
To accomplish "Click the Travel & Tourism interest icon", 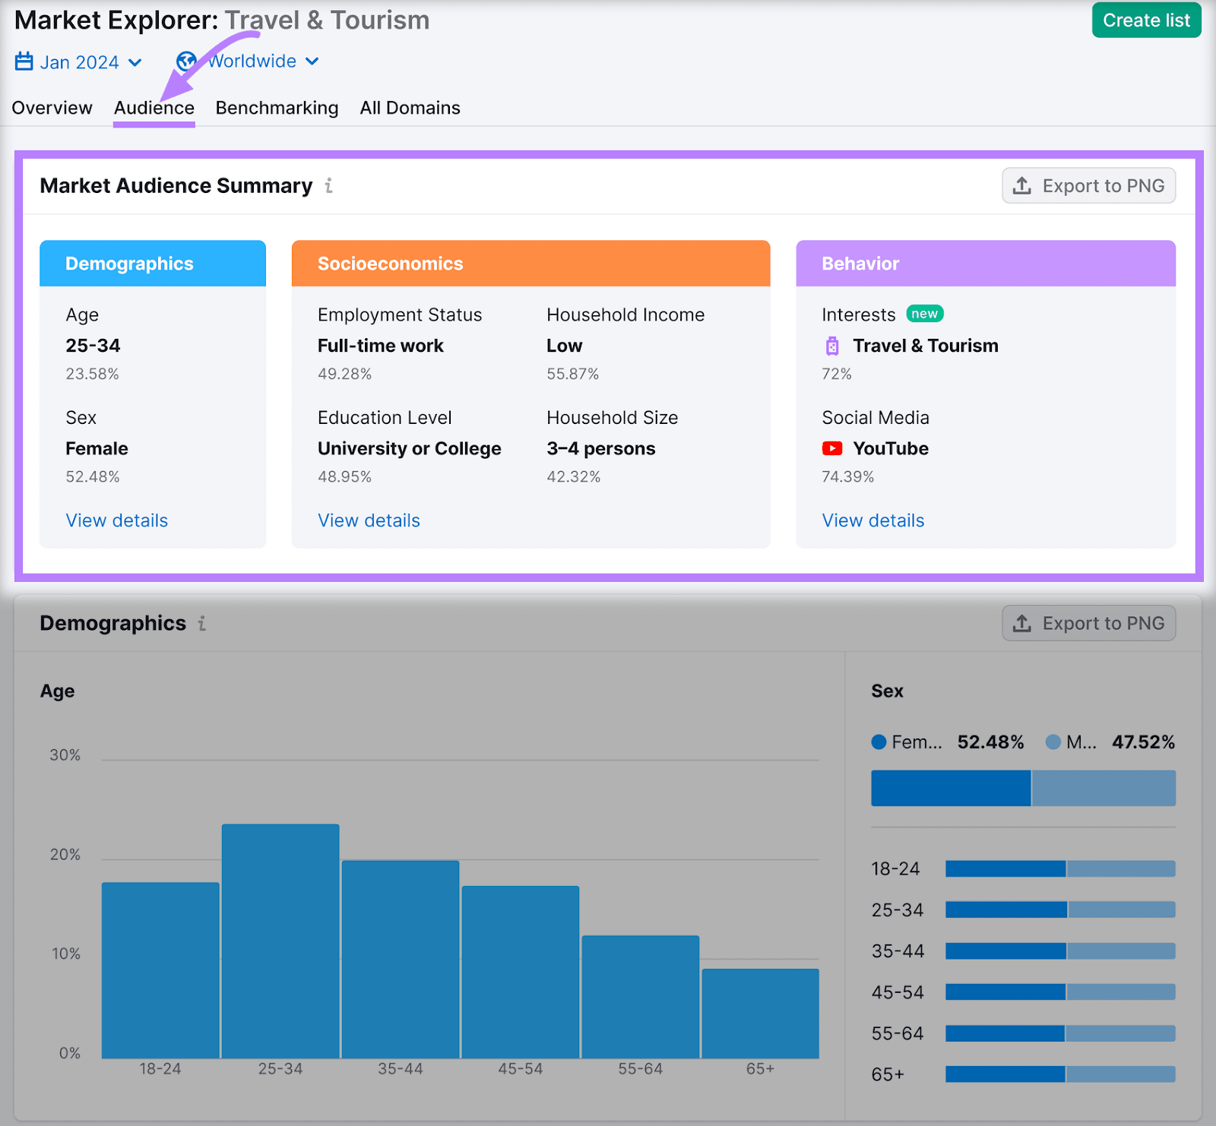I will (832, 346).
